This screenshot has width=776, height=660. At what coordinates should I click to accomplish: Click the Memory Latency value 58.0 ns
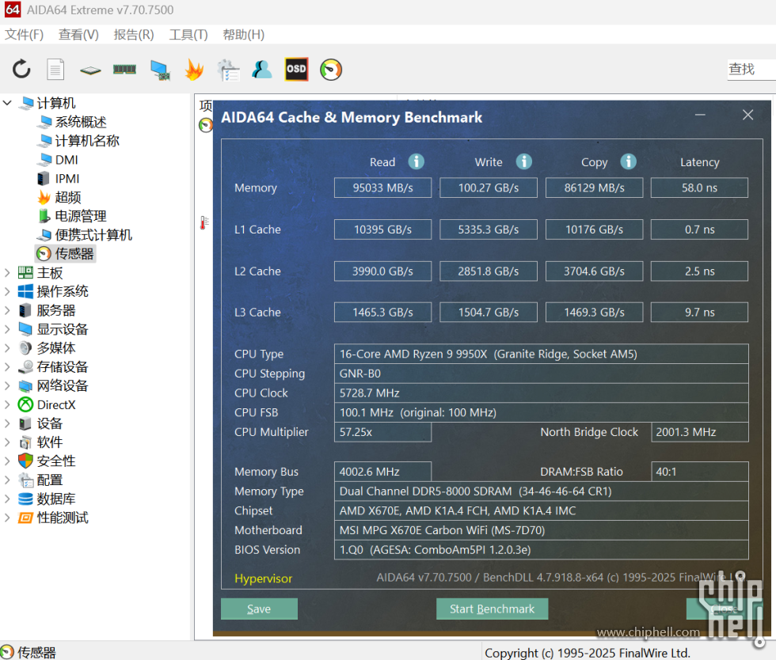coord(699,188)
